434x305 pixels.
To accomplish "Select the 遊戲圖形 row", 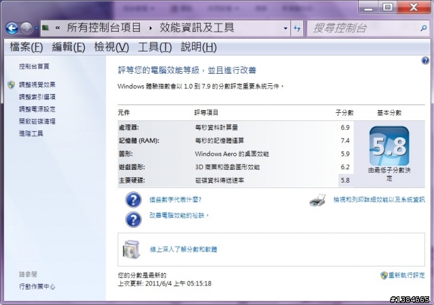I will 235,167.
